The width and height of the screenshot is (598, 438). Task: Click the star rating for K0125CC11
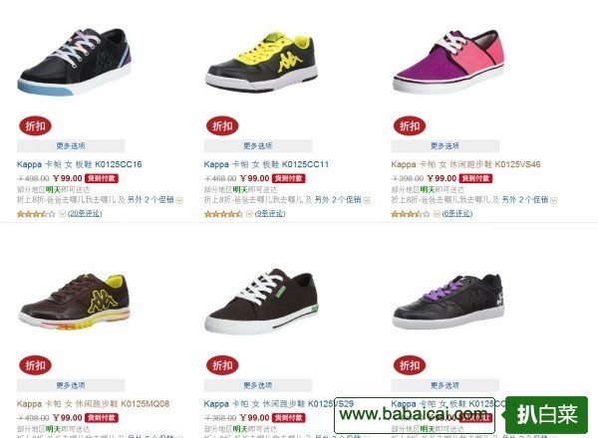pyautogui.click(x=223, y=214)
